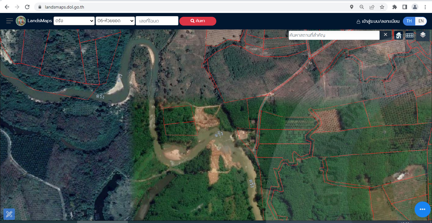Viewport: 432px width, 223px height.
Task: Switch language to TH
Action: [x=409, y=21]
